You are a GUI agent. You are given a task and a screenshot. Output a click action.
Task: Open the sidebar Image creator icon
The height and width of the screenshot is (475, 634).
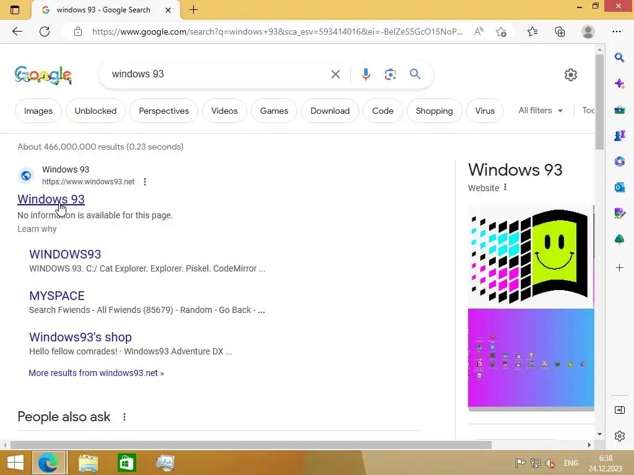[x=619, y=213]
